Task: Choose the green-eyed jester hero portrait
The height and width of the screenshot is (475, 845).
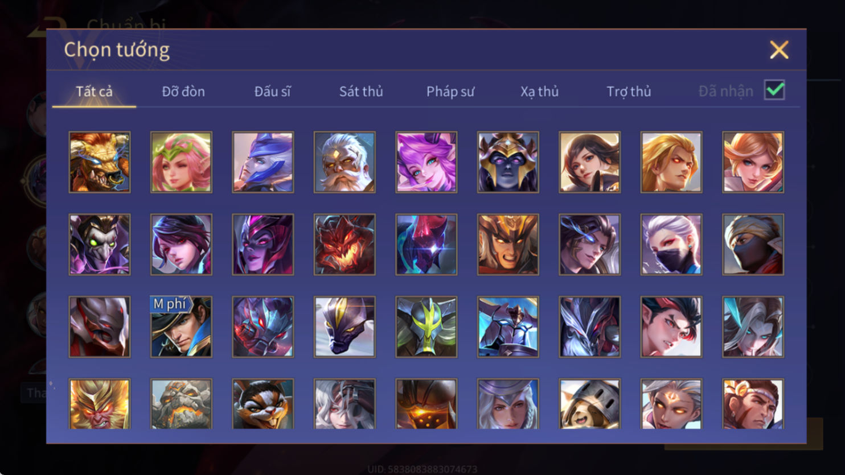Action: (x=100, y=245)
